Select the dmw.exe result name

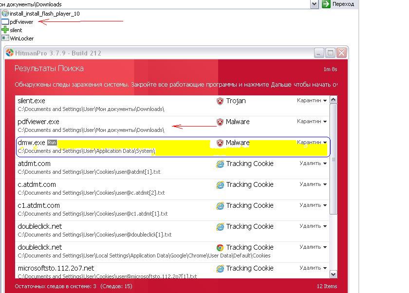point(31,143)
